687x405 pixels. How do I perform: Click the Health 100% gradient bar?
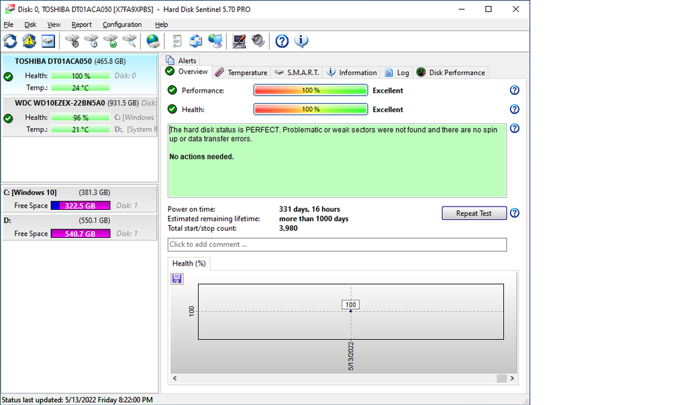[x=311, y=109]
